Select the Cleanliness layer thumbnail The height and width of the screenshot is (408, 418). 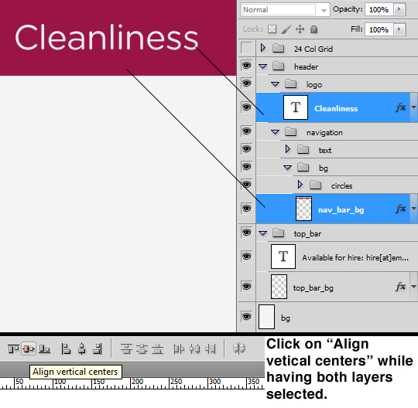296,107
